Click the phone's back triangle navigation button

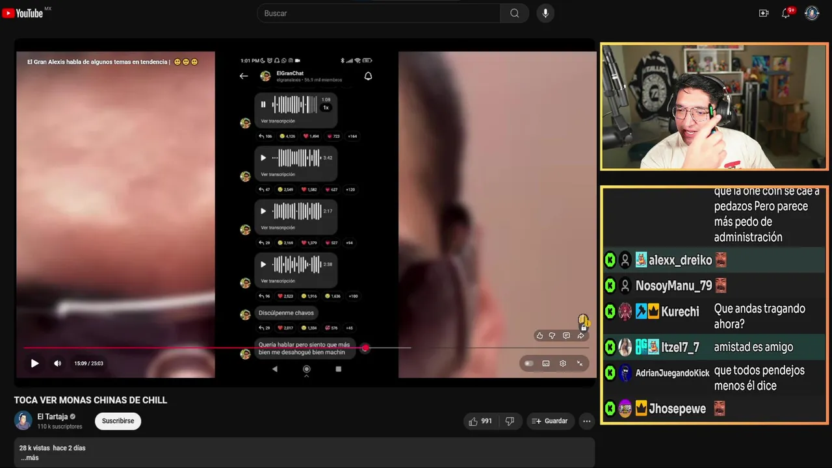click(274, 369)
